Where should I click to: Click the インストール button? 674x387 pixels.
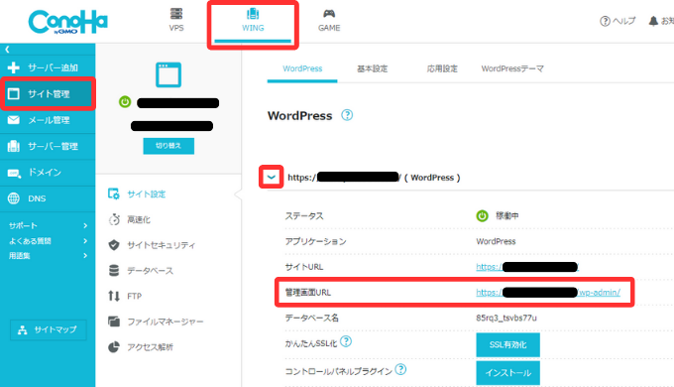tap(507, 373)
